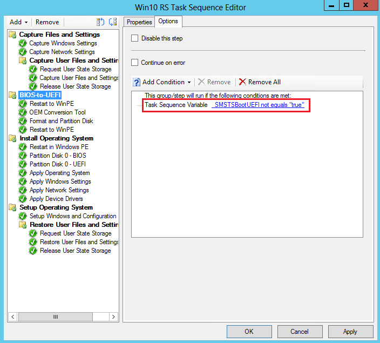Click the Add Condition question-mark icon
Screen dimensions: 380x343
point(137,82)
